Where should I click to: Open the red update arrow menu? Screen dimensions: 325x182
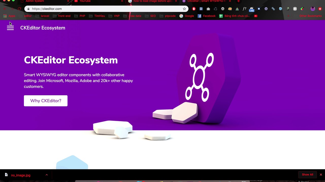[320, 9]
